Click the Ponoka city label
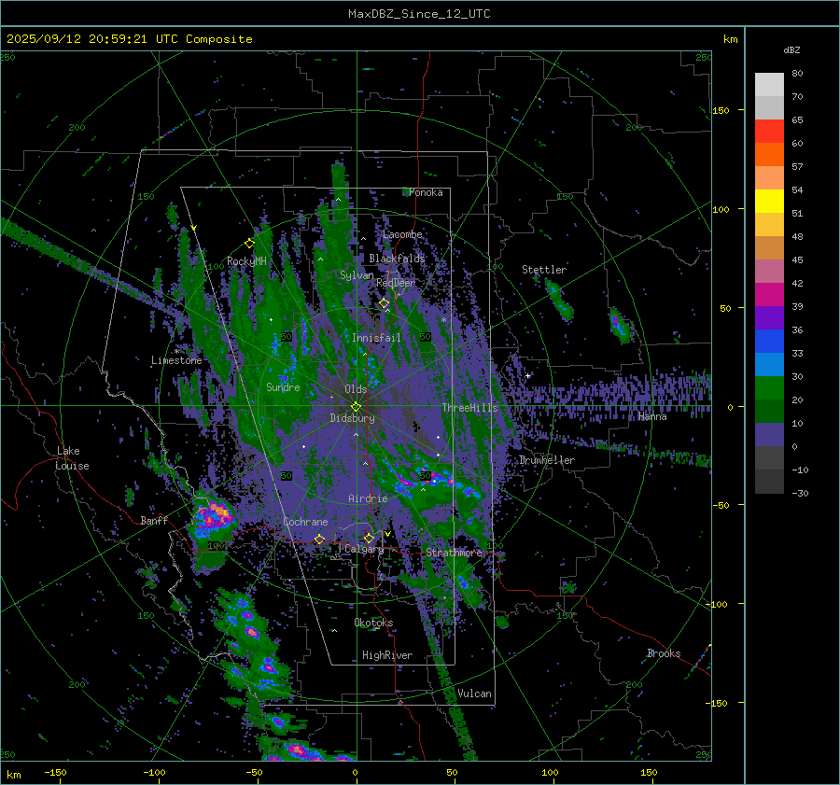Image resolution: width=840 pixels, height=785 pixels. (x=426, y=192)
